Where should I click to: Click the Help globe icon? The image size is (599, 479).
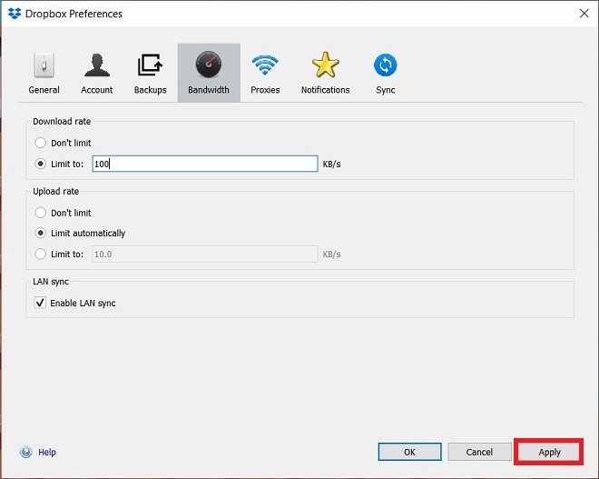tap(26, 453)
